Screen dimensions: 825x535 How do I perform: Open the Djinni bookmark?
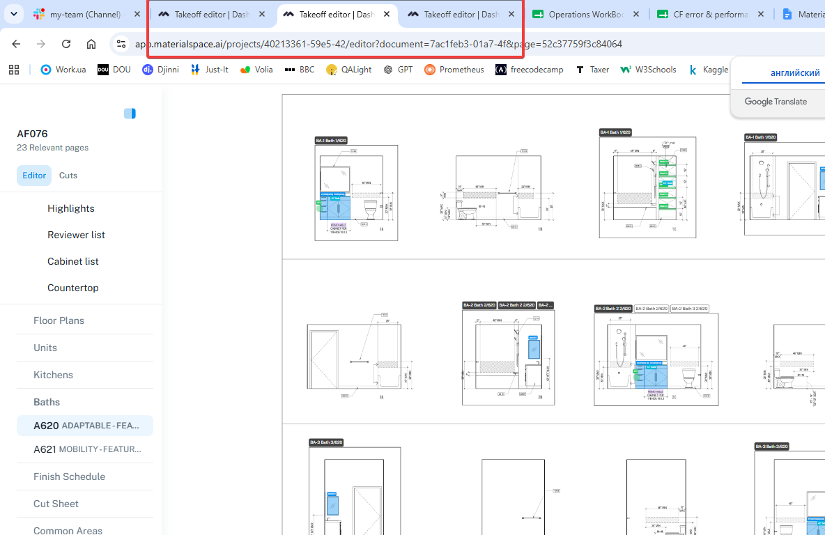click(x=160, y=70)
